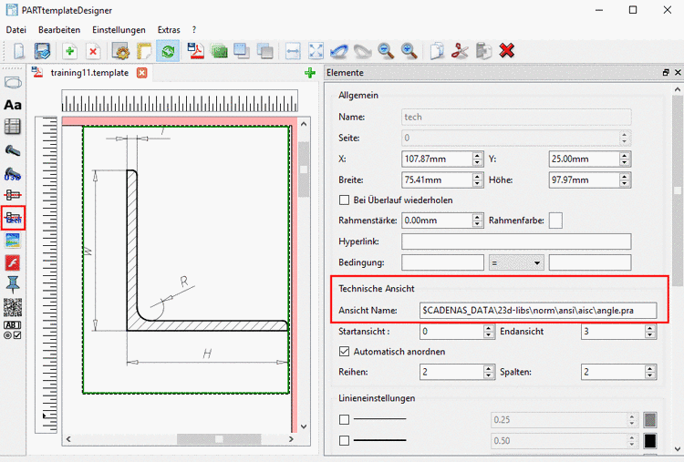Image resolution: width=684 pixels, height=462 pixels.
Task: Enable the 0.25 line thickness checkbox
Action: click(344, 420)
